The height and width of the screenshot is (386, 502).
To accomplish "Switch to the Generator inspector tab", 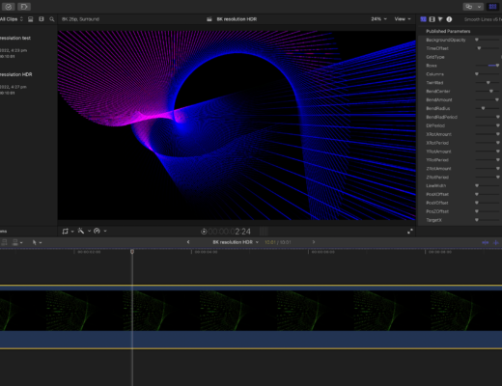I will click(424, 19).
